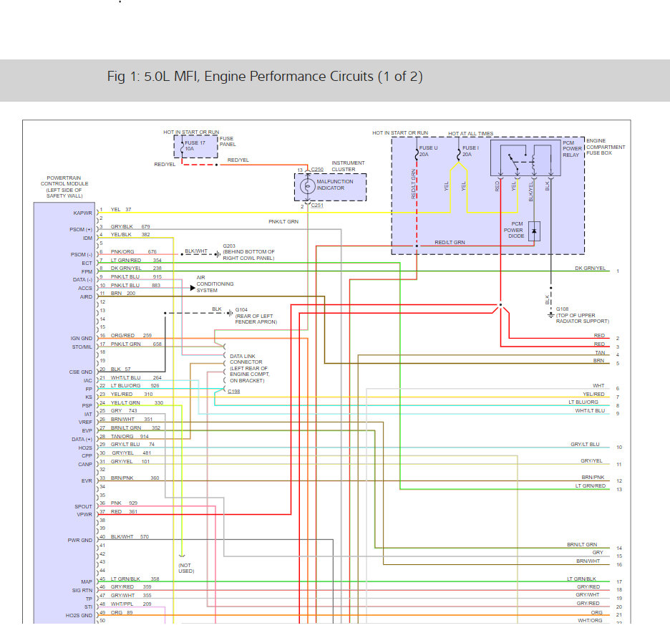Click the 'IGN GND' pin label
Screen dimensions: 670x638
click(81, 338)
